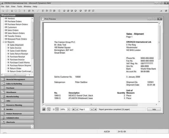Open the Help menu
169x138 pixels.
pyautogui.click(x=35, y=6)
